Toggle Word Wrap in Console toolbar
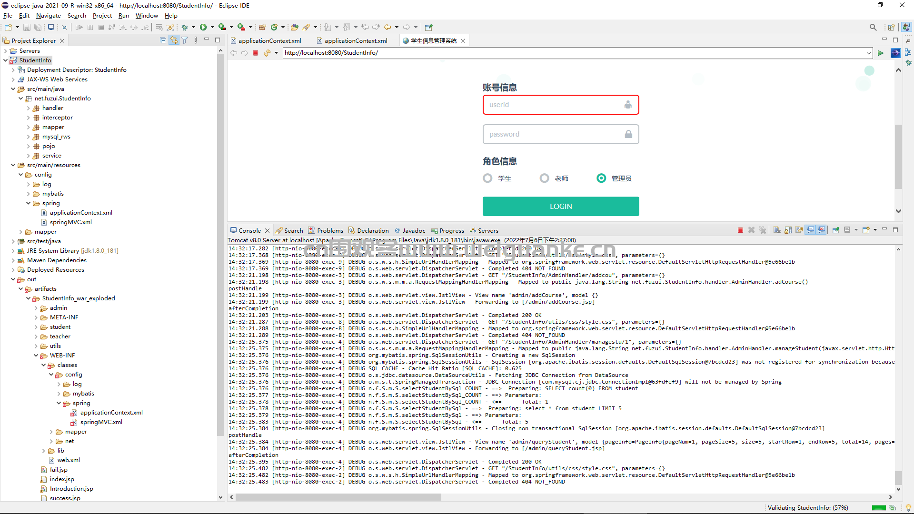This screenshot has width=914, height=514. [x=799, y=230]
